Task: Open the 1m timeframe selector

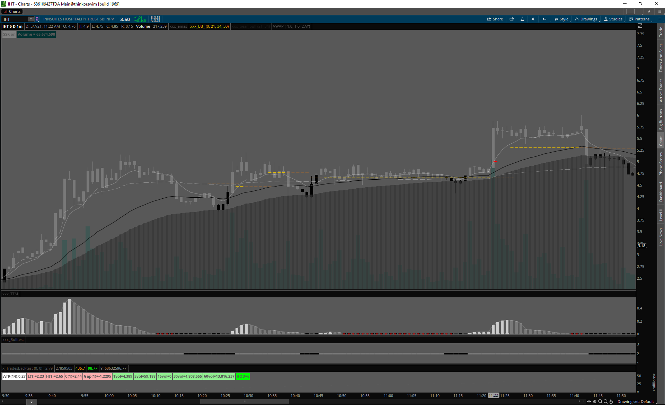Action: tap(545, 19)
